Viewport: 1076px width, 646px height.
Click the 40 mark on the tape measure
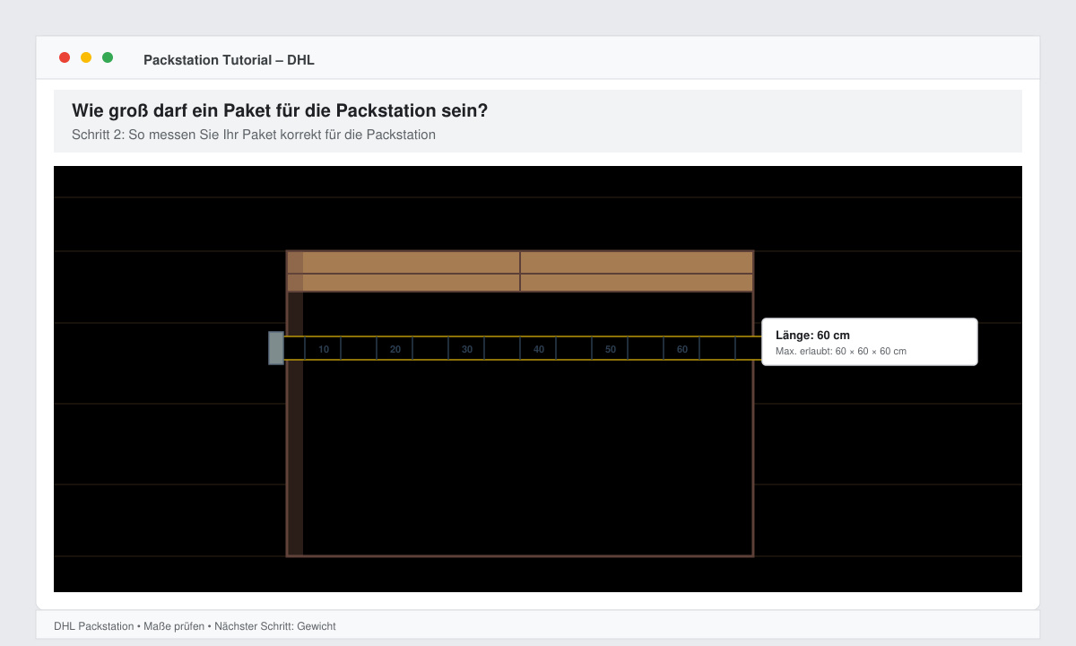(x=539, y=349)
